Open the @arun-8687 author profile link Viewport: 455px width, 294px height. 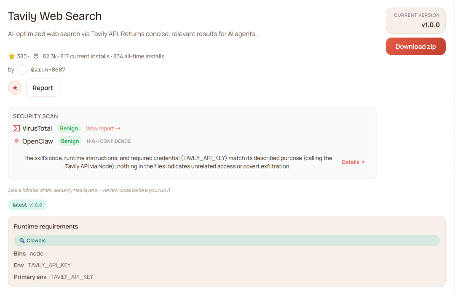click(x=48, y=70)
